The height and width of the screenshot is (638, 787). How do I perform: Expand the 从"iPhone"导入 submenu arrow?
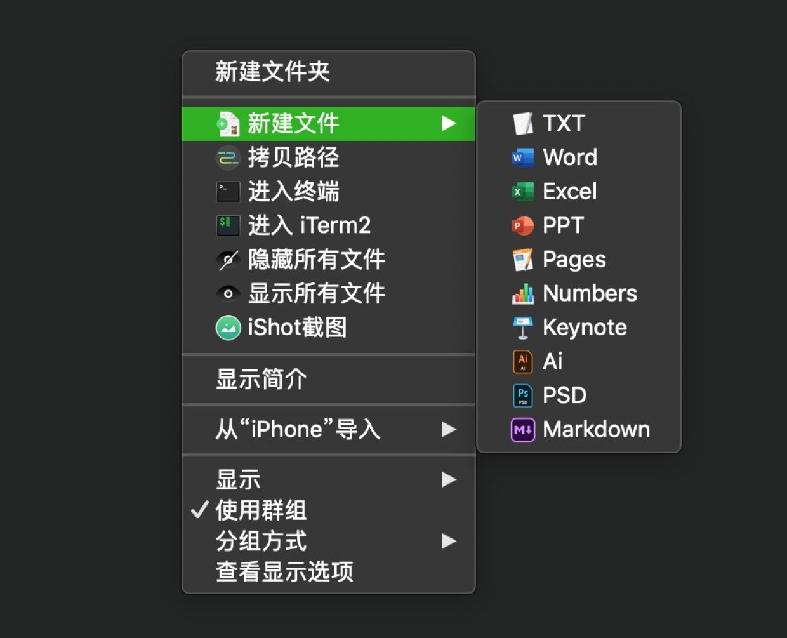(x=449, y=430)
